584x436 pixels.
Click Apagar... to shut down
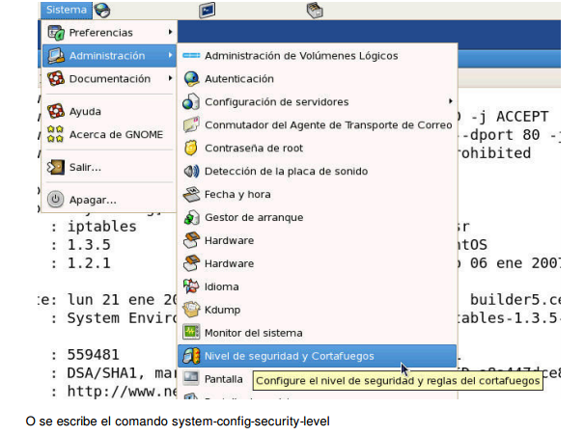click(92, 200)
